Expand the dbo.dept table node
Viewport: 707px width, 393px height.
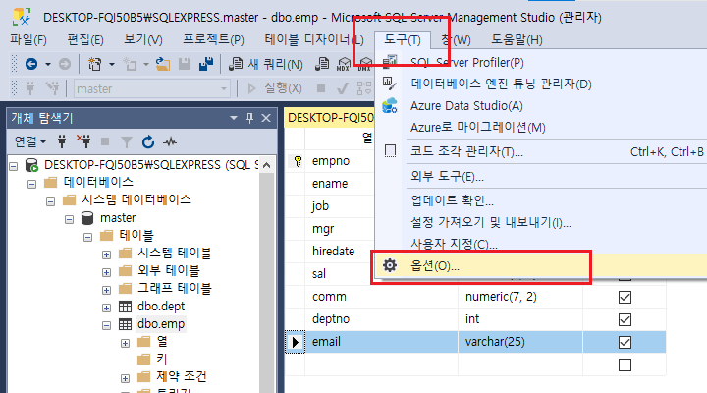106,308
